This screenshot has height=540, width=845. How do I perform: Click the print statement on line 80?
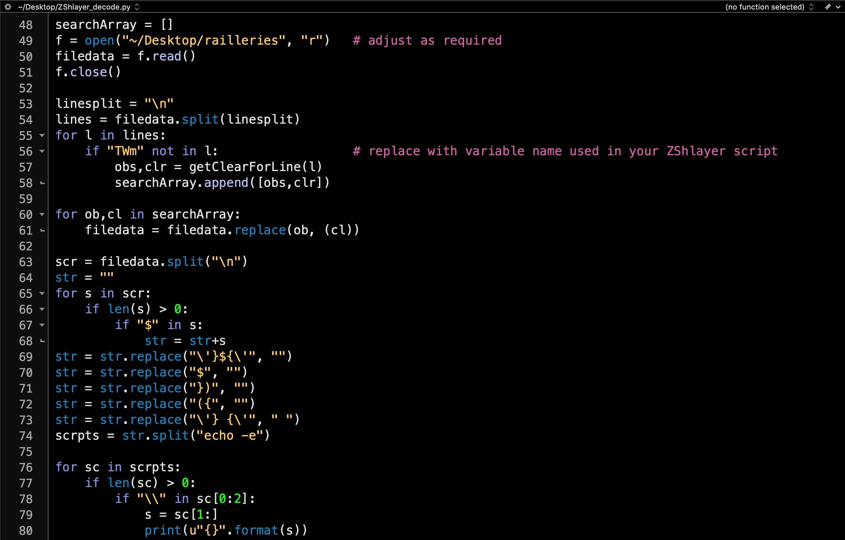pyautogui.click(x=163, y=530)
